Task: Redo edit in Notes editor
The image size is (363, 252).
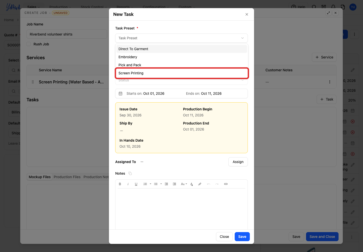Action: tap(217, 184)
